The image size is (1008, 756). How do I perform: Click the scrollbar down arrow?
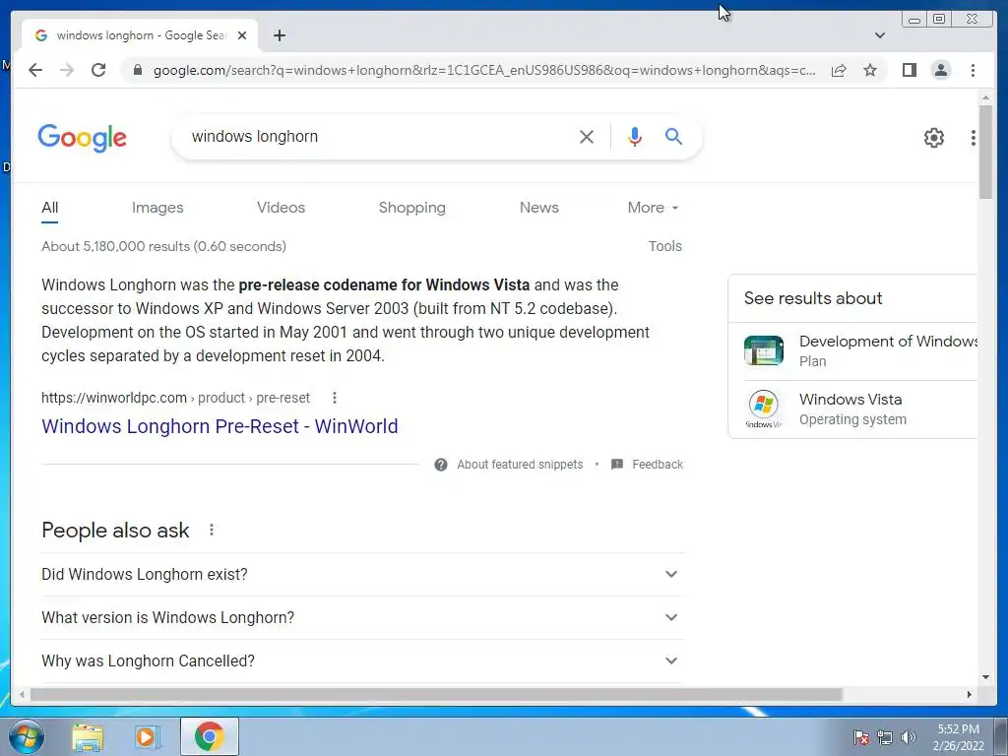click(x=986, y=676)
